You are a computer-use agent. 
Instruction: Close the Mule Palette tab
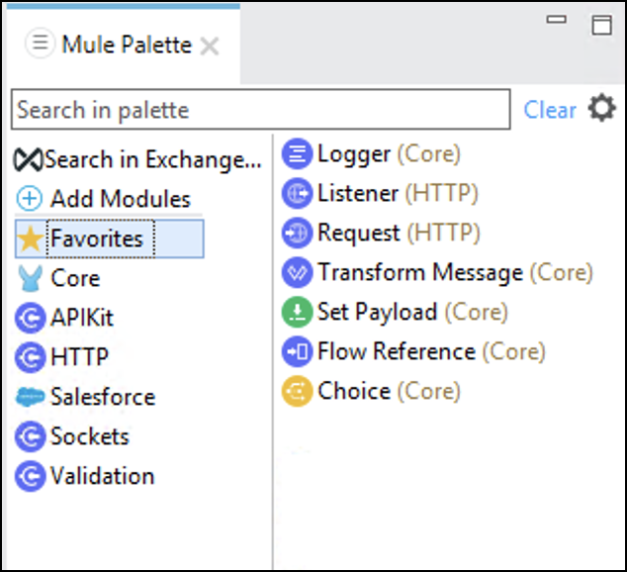click(x=210, y=46)
